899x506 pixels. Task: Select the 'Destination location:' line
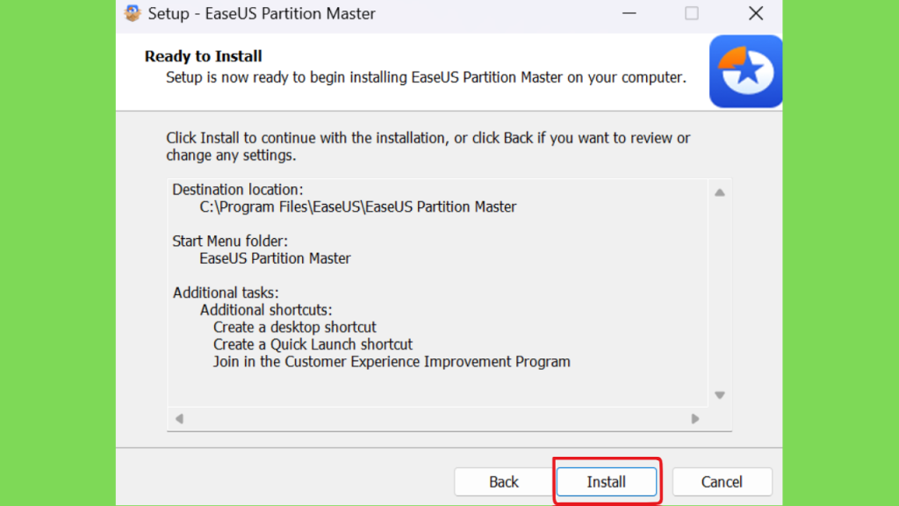pos(237,190)
